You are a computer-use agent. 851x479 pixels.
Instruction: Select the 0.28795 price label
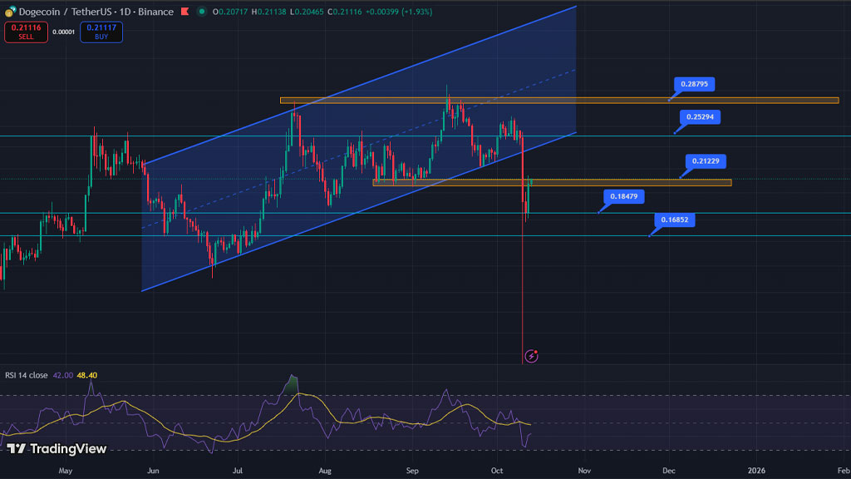click(x=693, y=84)
